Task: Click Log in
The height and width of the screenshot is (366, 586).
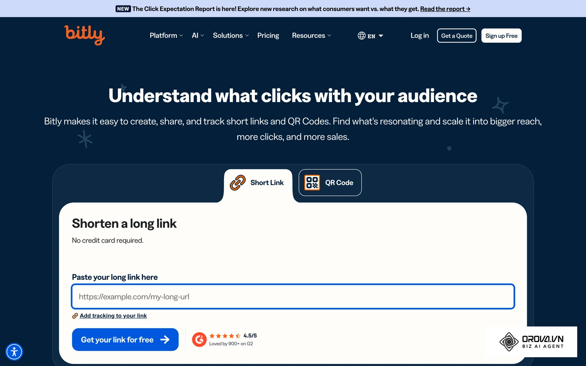Action: 420,36
